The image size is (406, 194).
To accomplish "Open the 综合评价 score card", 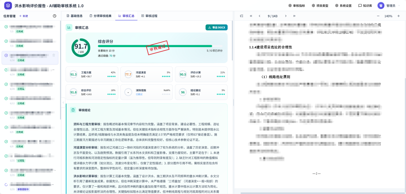I will pyautogui.click(x=92, y=92).
